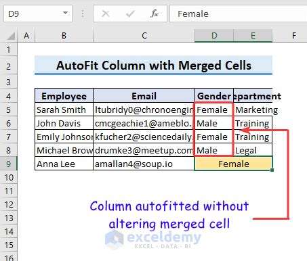
Task: Select the ltubridy0@chronoengine email cell
Action: tap(144, 110)
